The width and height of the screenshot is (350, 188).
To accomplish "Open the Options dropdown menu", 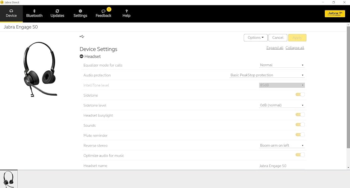I will (256, 38).
